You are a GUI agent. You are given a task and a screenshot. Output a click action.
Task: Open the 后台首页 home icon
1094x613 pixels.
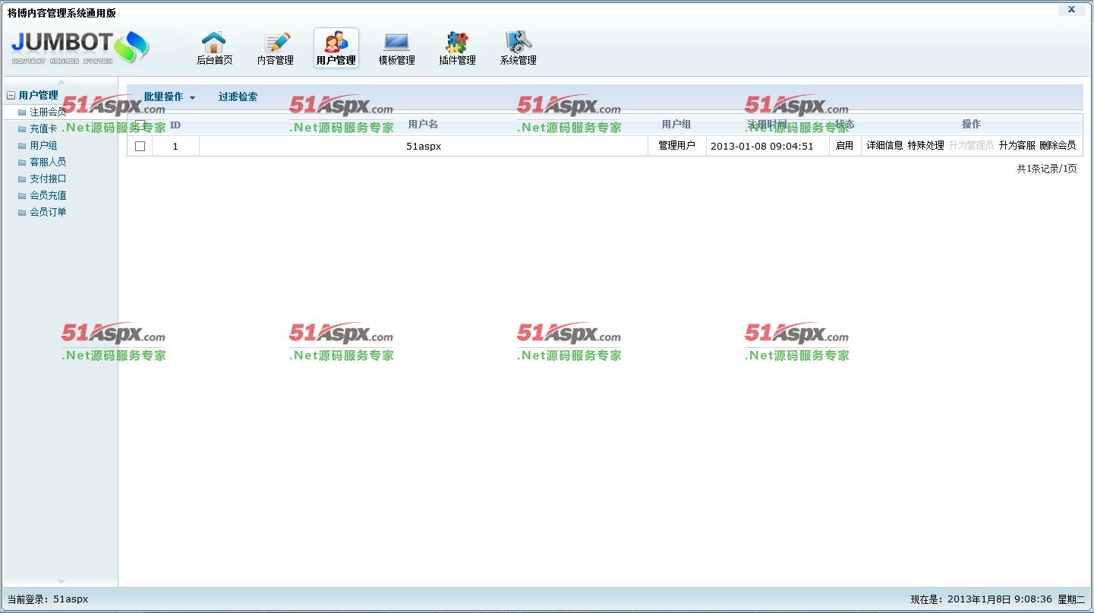214,49
